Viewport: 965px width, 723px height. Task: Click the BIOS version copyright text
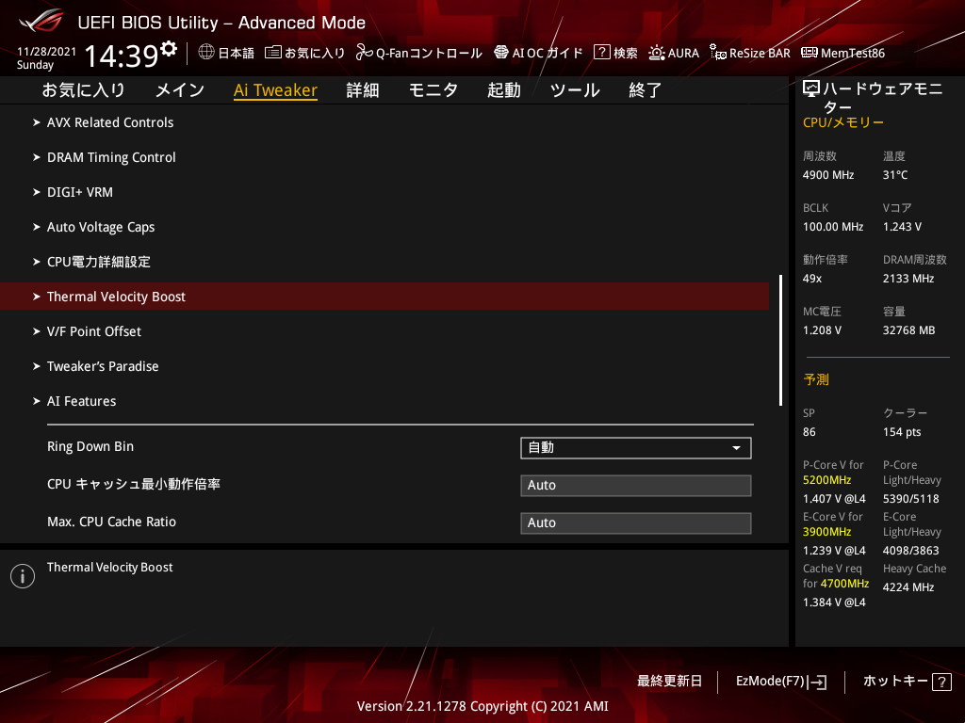point(482,706)
